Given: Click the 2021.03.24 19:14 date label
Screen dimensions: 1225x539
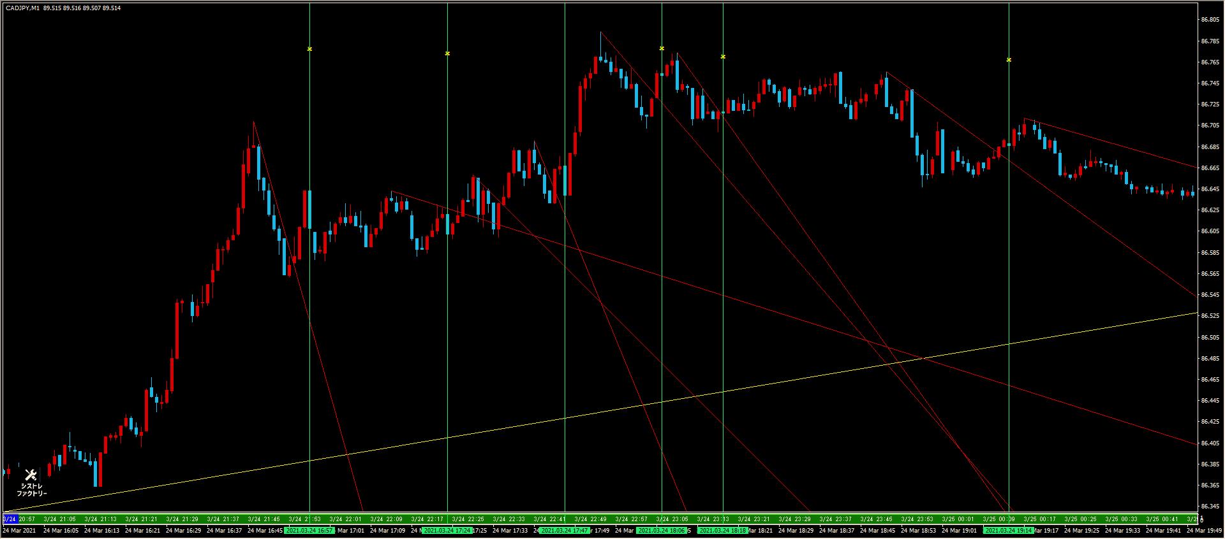Looking at the screenshot, I should pyautogui.click(x=1008, y=530).
